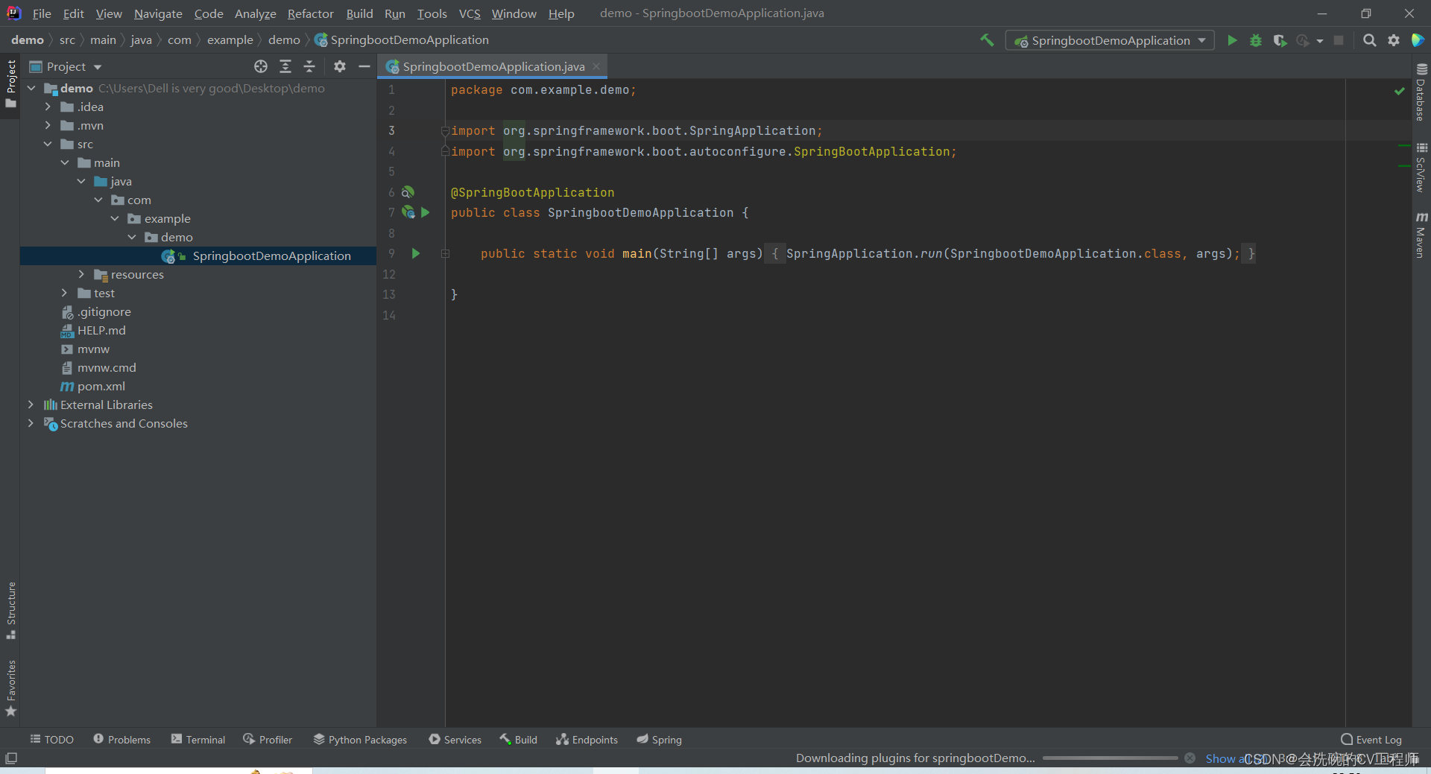This screenshot has width=1431, height=774.
Task: Toggle tool window bars icon at bottom left
Action: (x=10, y=758)
